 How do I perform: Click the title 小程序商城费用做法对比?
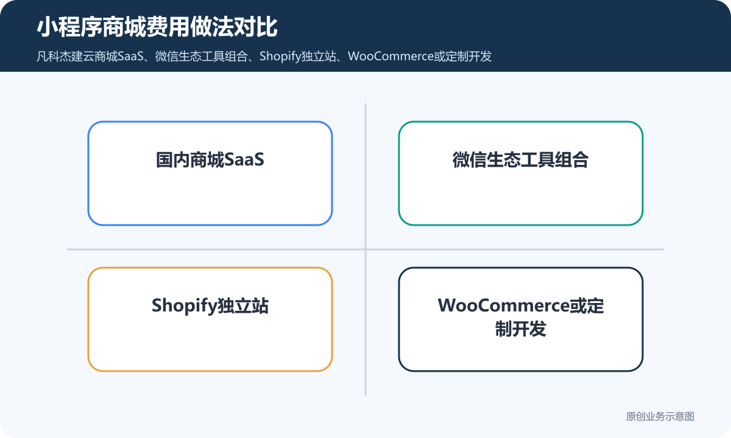pos(157,28)
